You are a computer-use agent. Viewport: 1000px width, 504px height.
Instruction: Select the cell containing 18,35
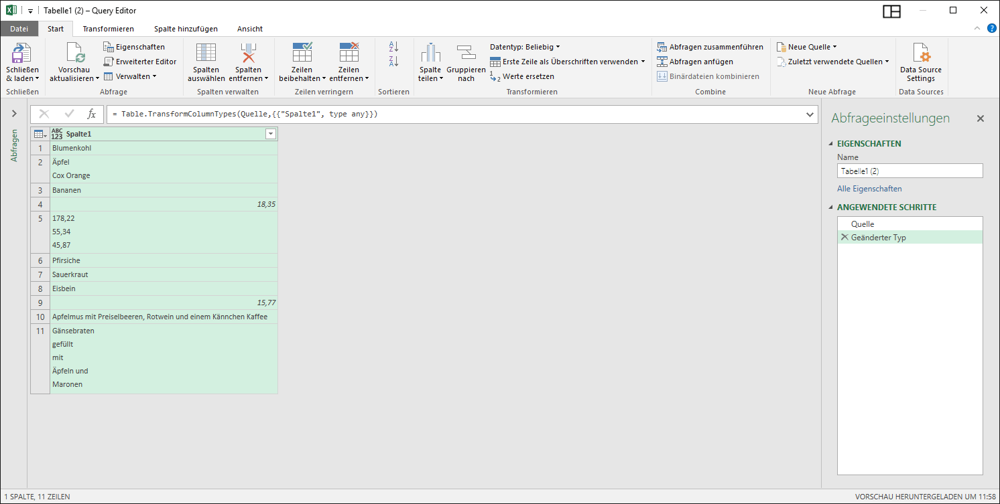(x=164, y=204)
